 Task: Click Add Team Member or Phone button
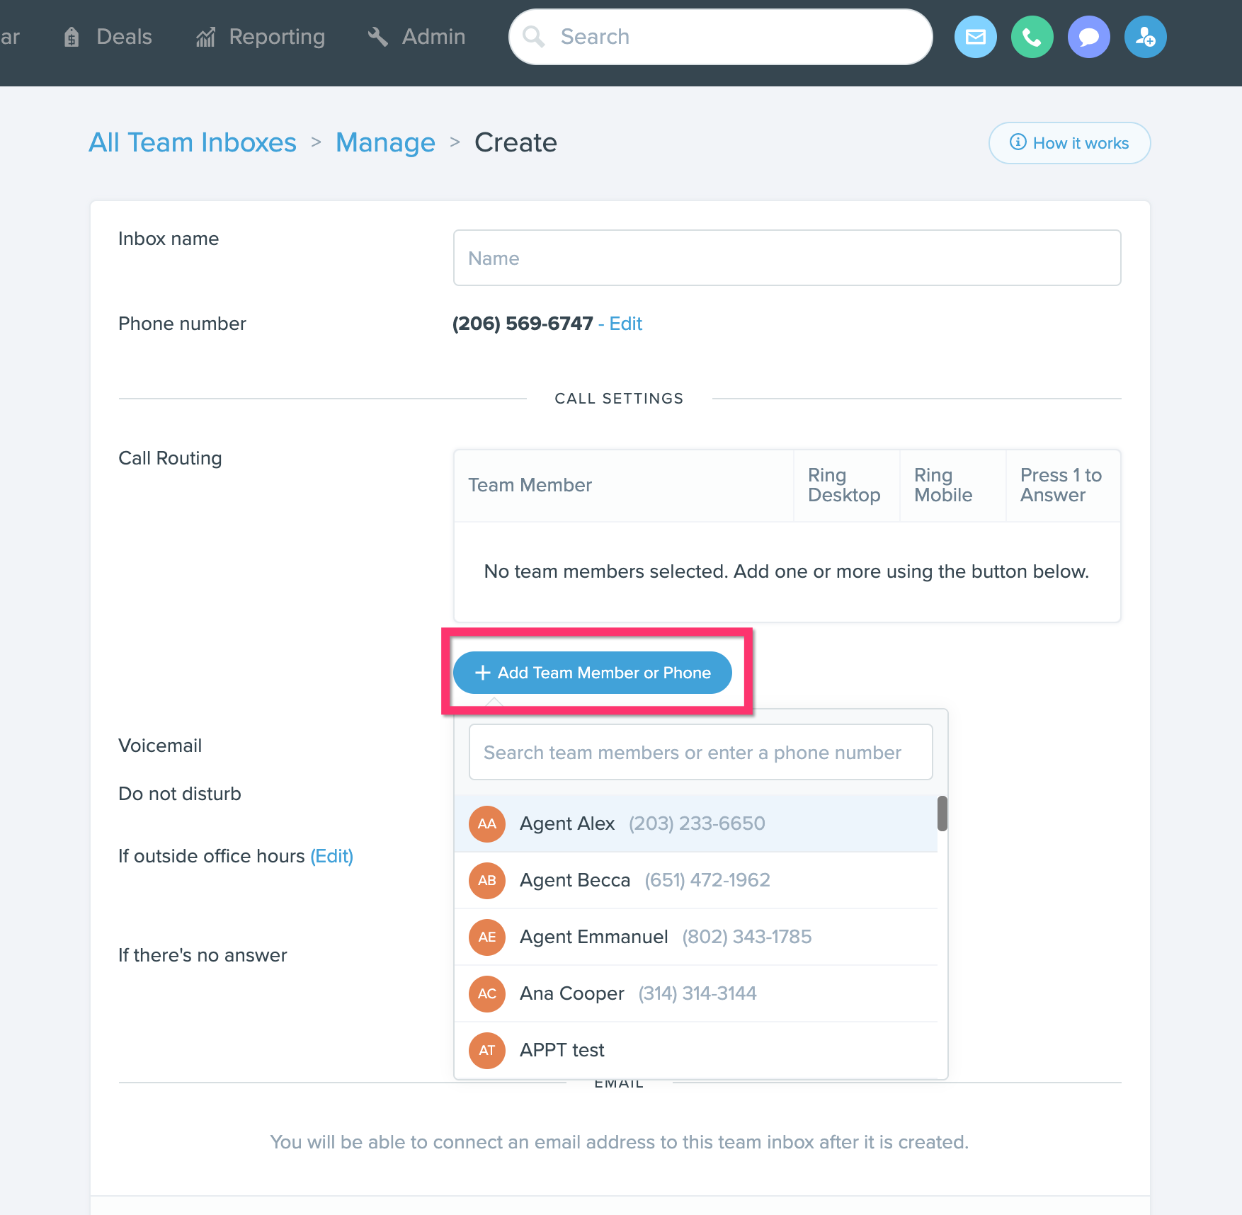[x=593, y=673]
